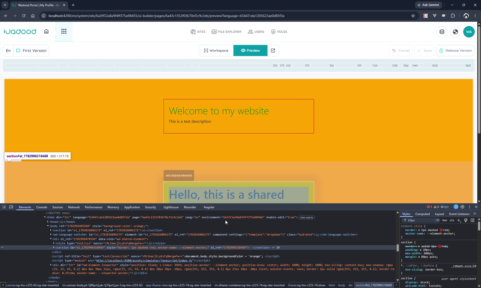Open the AI assistance icon in DevTools
481x288 pixels.
[456, 207]
